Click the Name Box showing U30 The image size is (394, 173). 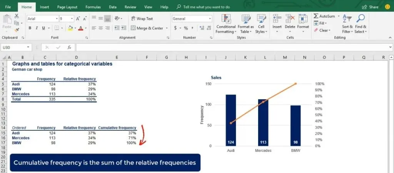(15, 47)
